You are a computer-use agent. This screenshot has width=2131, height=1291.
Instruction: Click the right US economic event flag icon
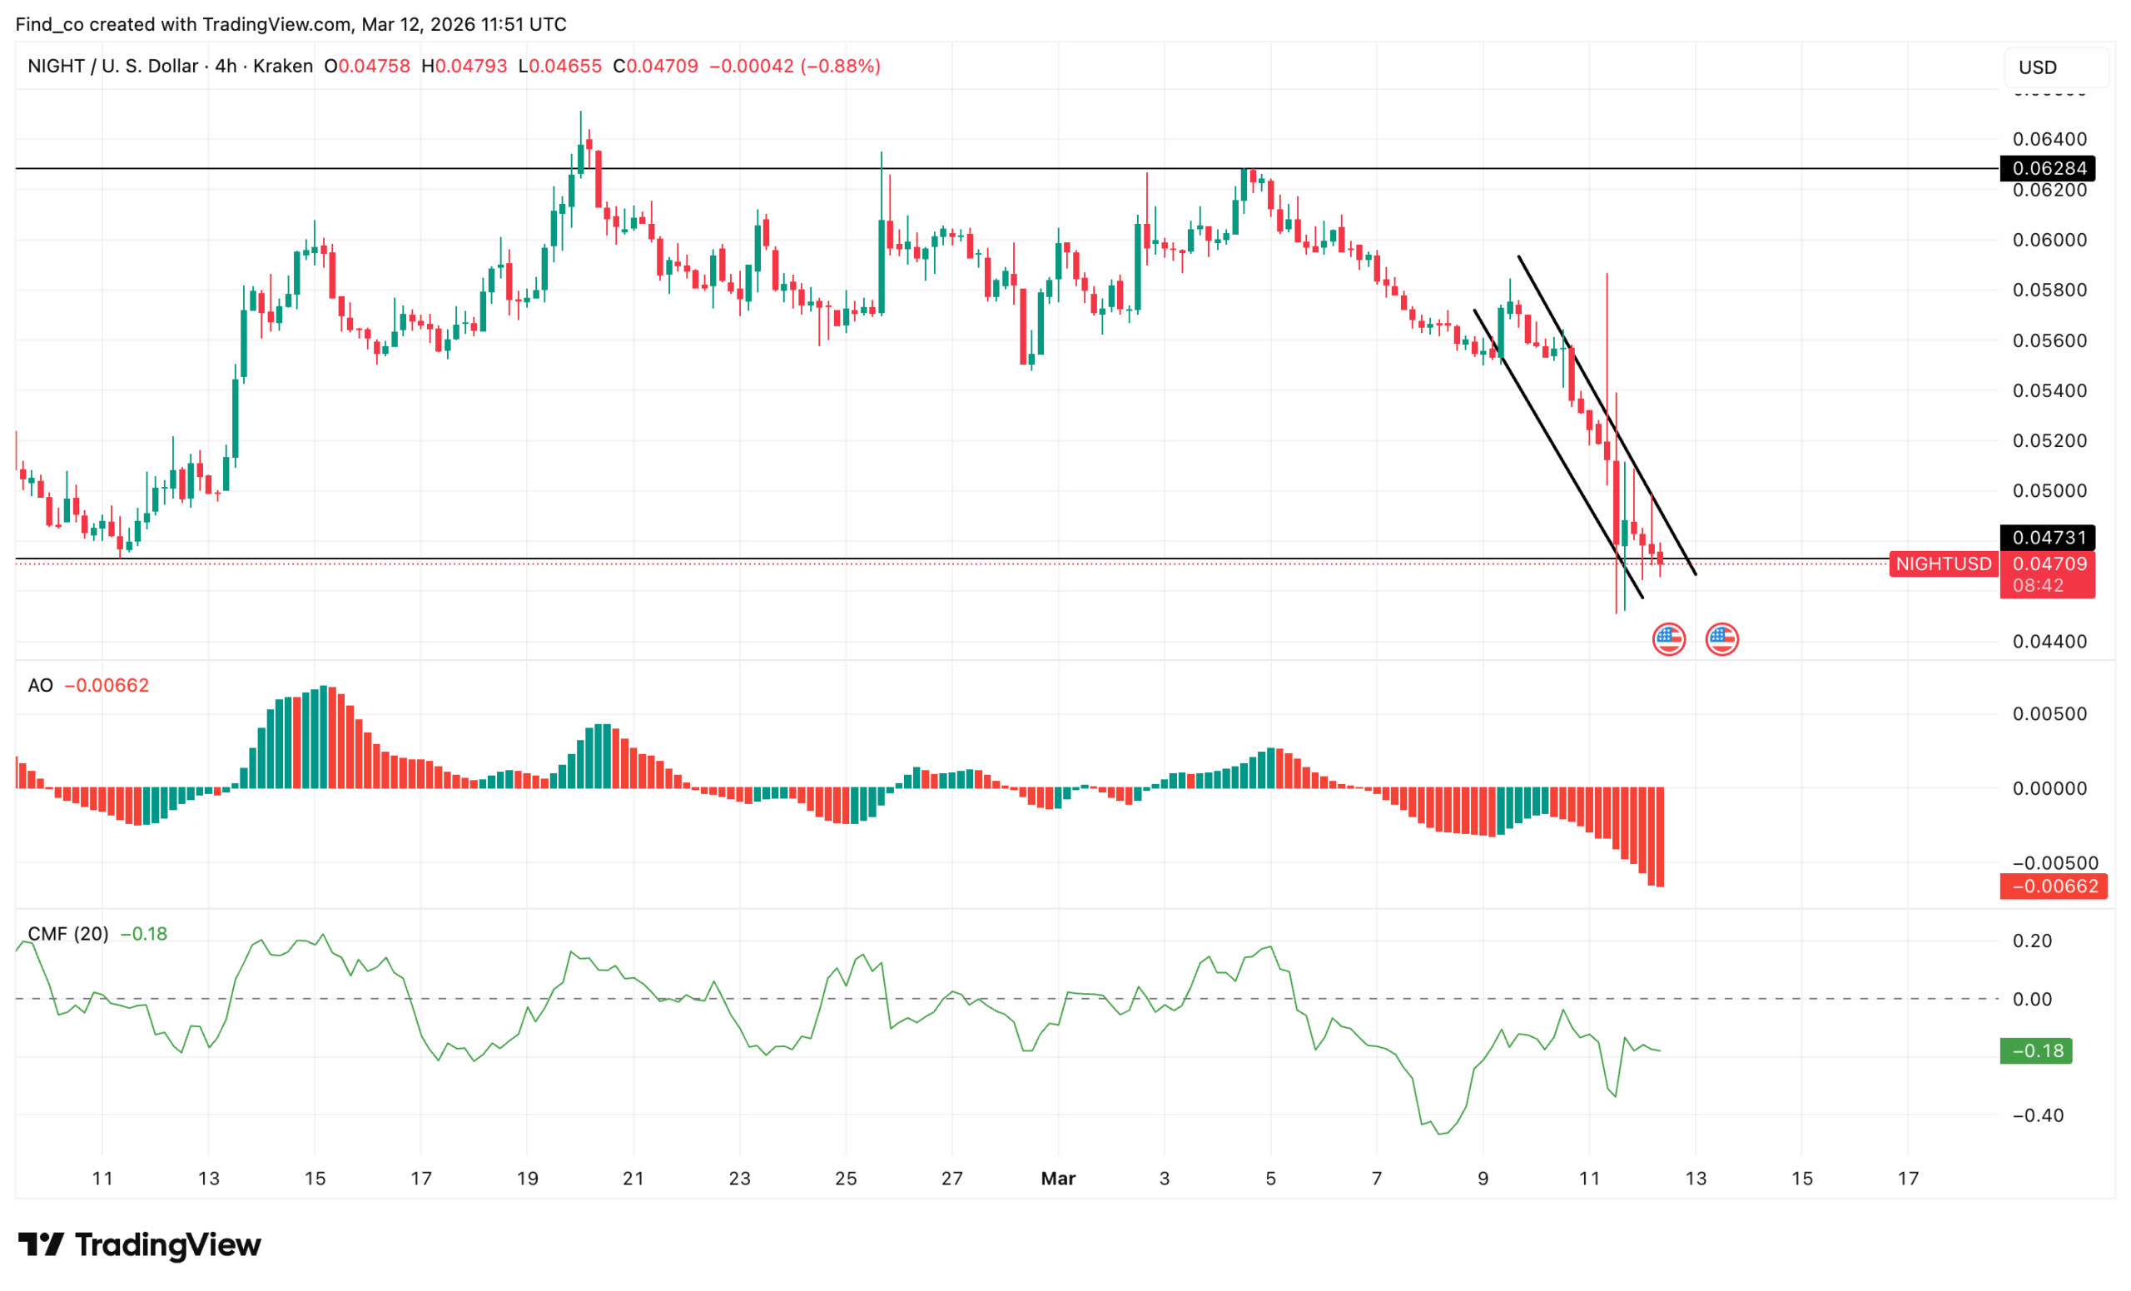(x=1722, y=640)
